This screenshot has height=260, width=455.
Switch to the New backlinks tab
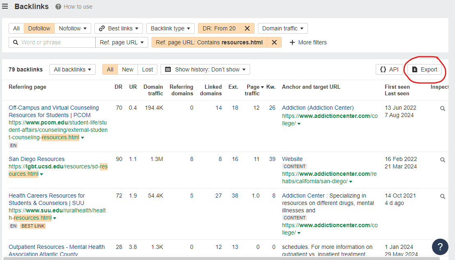128,70
